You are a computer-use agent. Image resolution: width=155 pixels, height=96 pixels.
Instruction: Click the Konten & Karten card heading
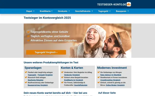coord(72,68)
